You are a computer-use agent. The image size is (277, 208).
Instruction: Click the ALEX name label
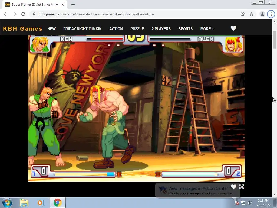click(x=206, y=39)
